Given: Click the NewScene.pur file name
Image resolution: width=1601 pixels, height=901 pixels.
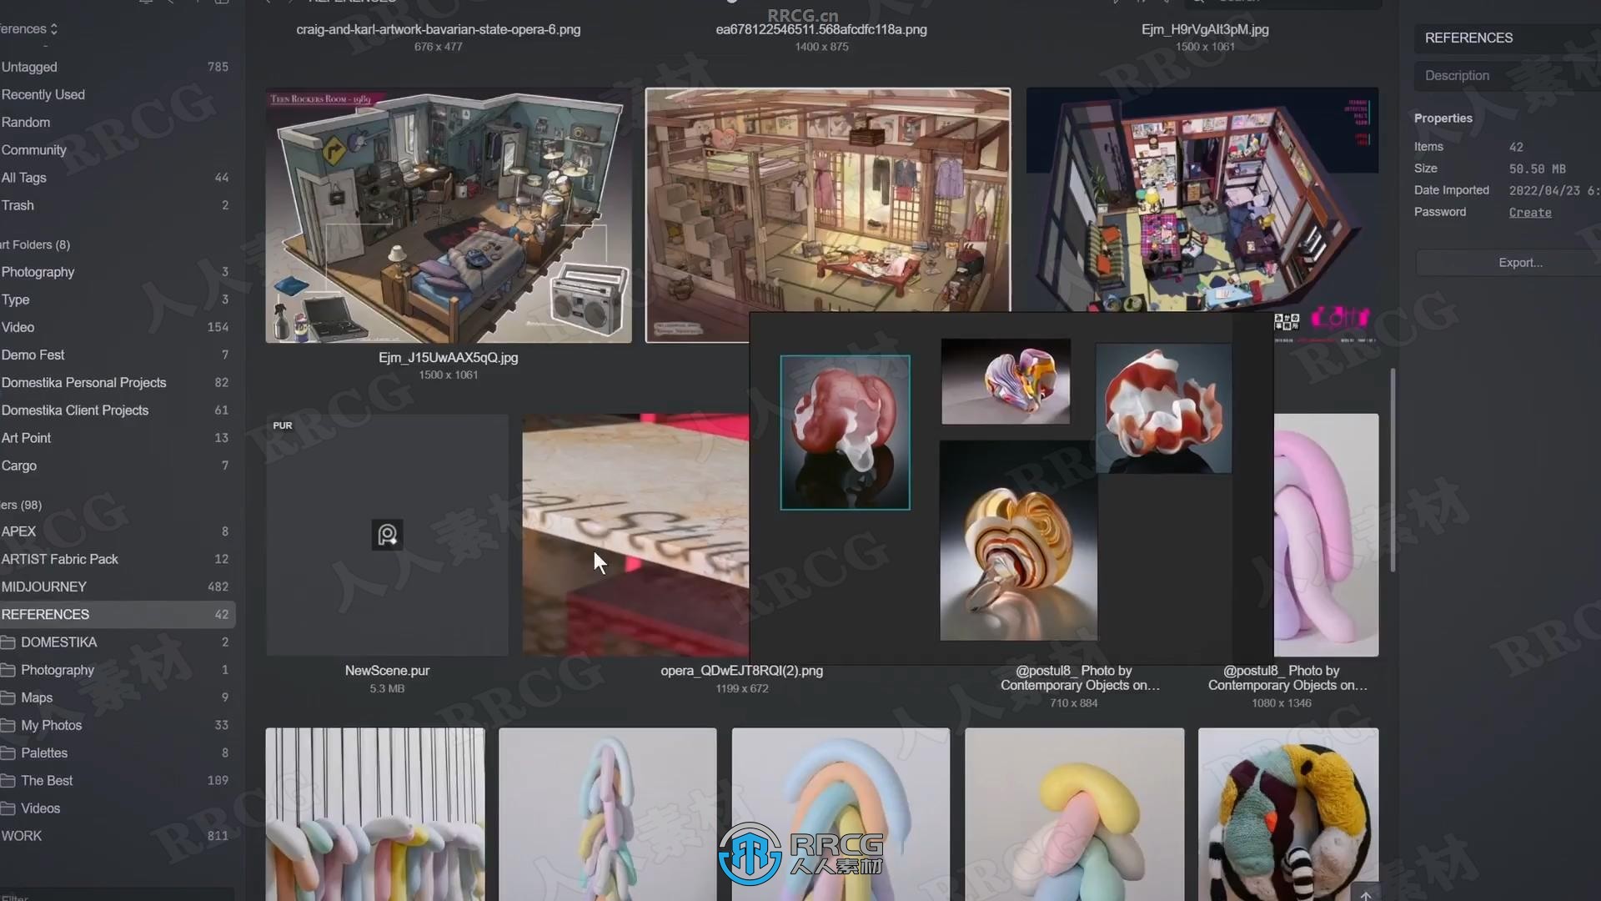Looking at the screenshot, I should coord(387,671).
